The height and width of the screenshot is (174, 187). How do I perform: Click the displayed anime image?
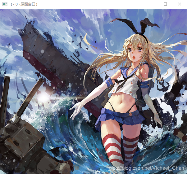(93, 91)
